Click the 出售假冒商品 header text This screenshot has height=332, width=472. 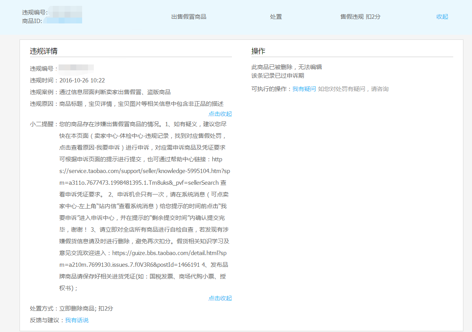188,17
